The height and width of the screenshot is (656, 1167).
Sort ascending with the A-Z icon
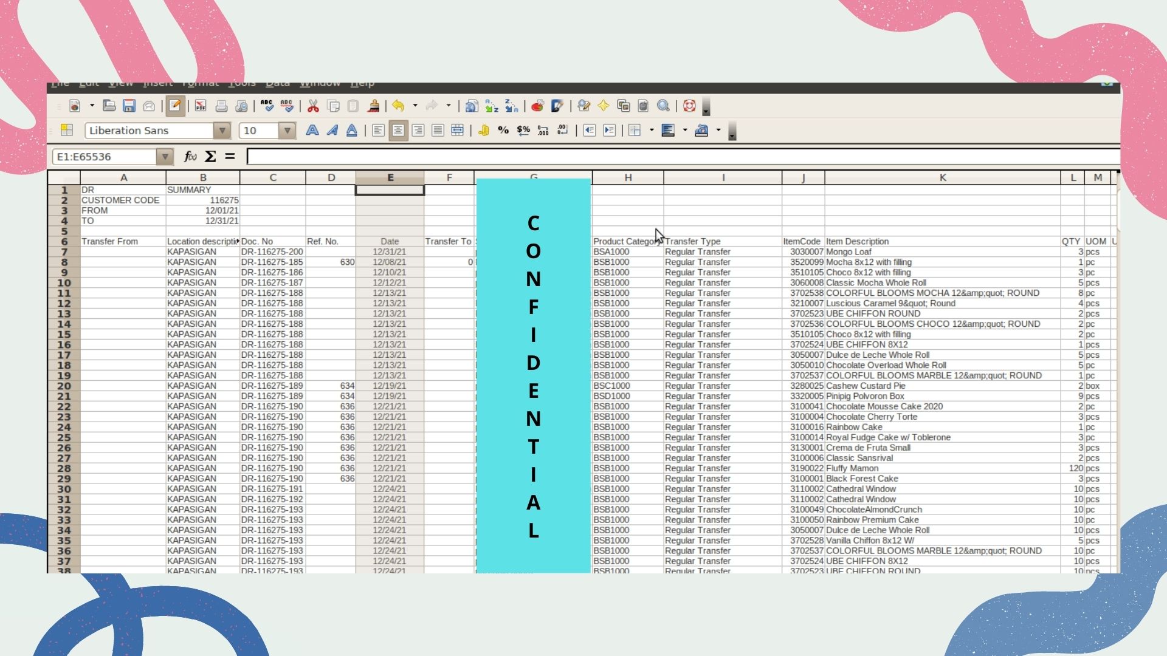491,106
